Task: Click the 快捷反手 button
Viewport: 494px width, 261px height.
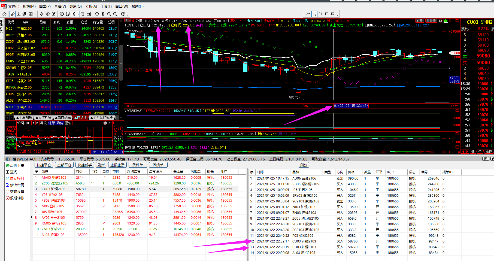Action: click(x=85, y=165)
